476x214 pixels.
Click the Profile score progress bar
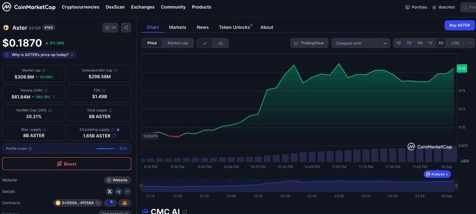[107, 149]
